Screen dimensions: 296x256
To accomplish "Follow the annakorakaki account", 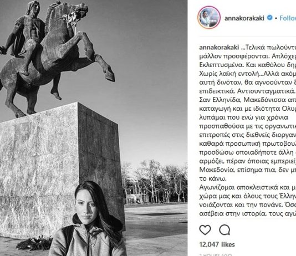I will point(288,18).
